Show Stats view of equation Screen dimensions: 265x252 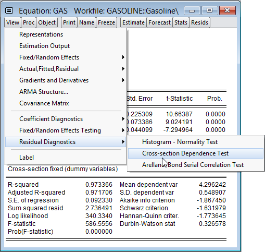point(181,22)
